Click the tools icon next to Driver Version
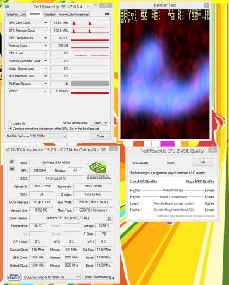The image size is (229, 285). (x=109, y=218)
